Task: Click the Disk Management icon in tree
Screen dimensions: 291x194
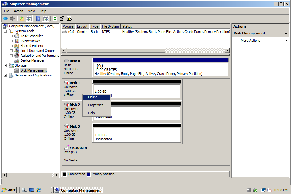Action: [17, 70]
